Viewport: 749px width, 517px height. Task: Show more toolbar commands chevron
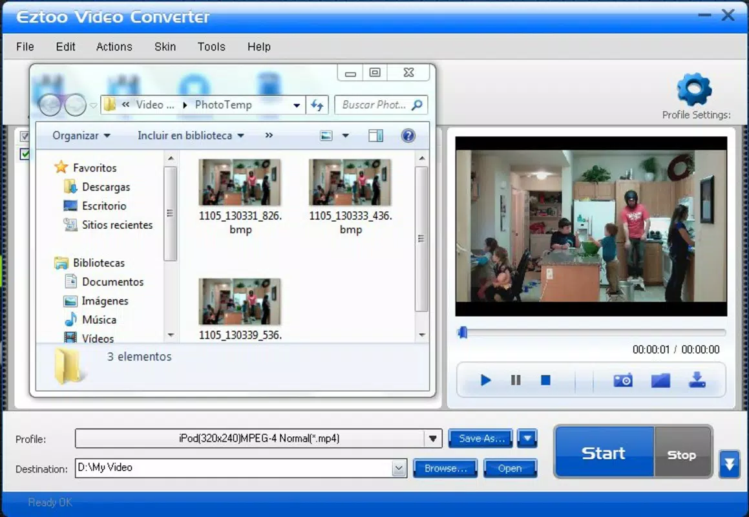pos(269,136)
